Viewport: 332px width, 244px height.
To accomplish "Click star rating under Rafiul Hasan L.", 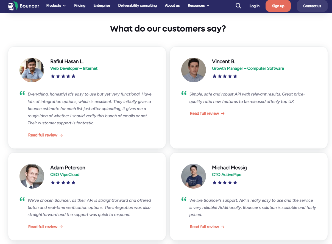I will coord(63,76).
